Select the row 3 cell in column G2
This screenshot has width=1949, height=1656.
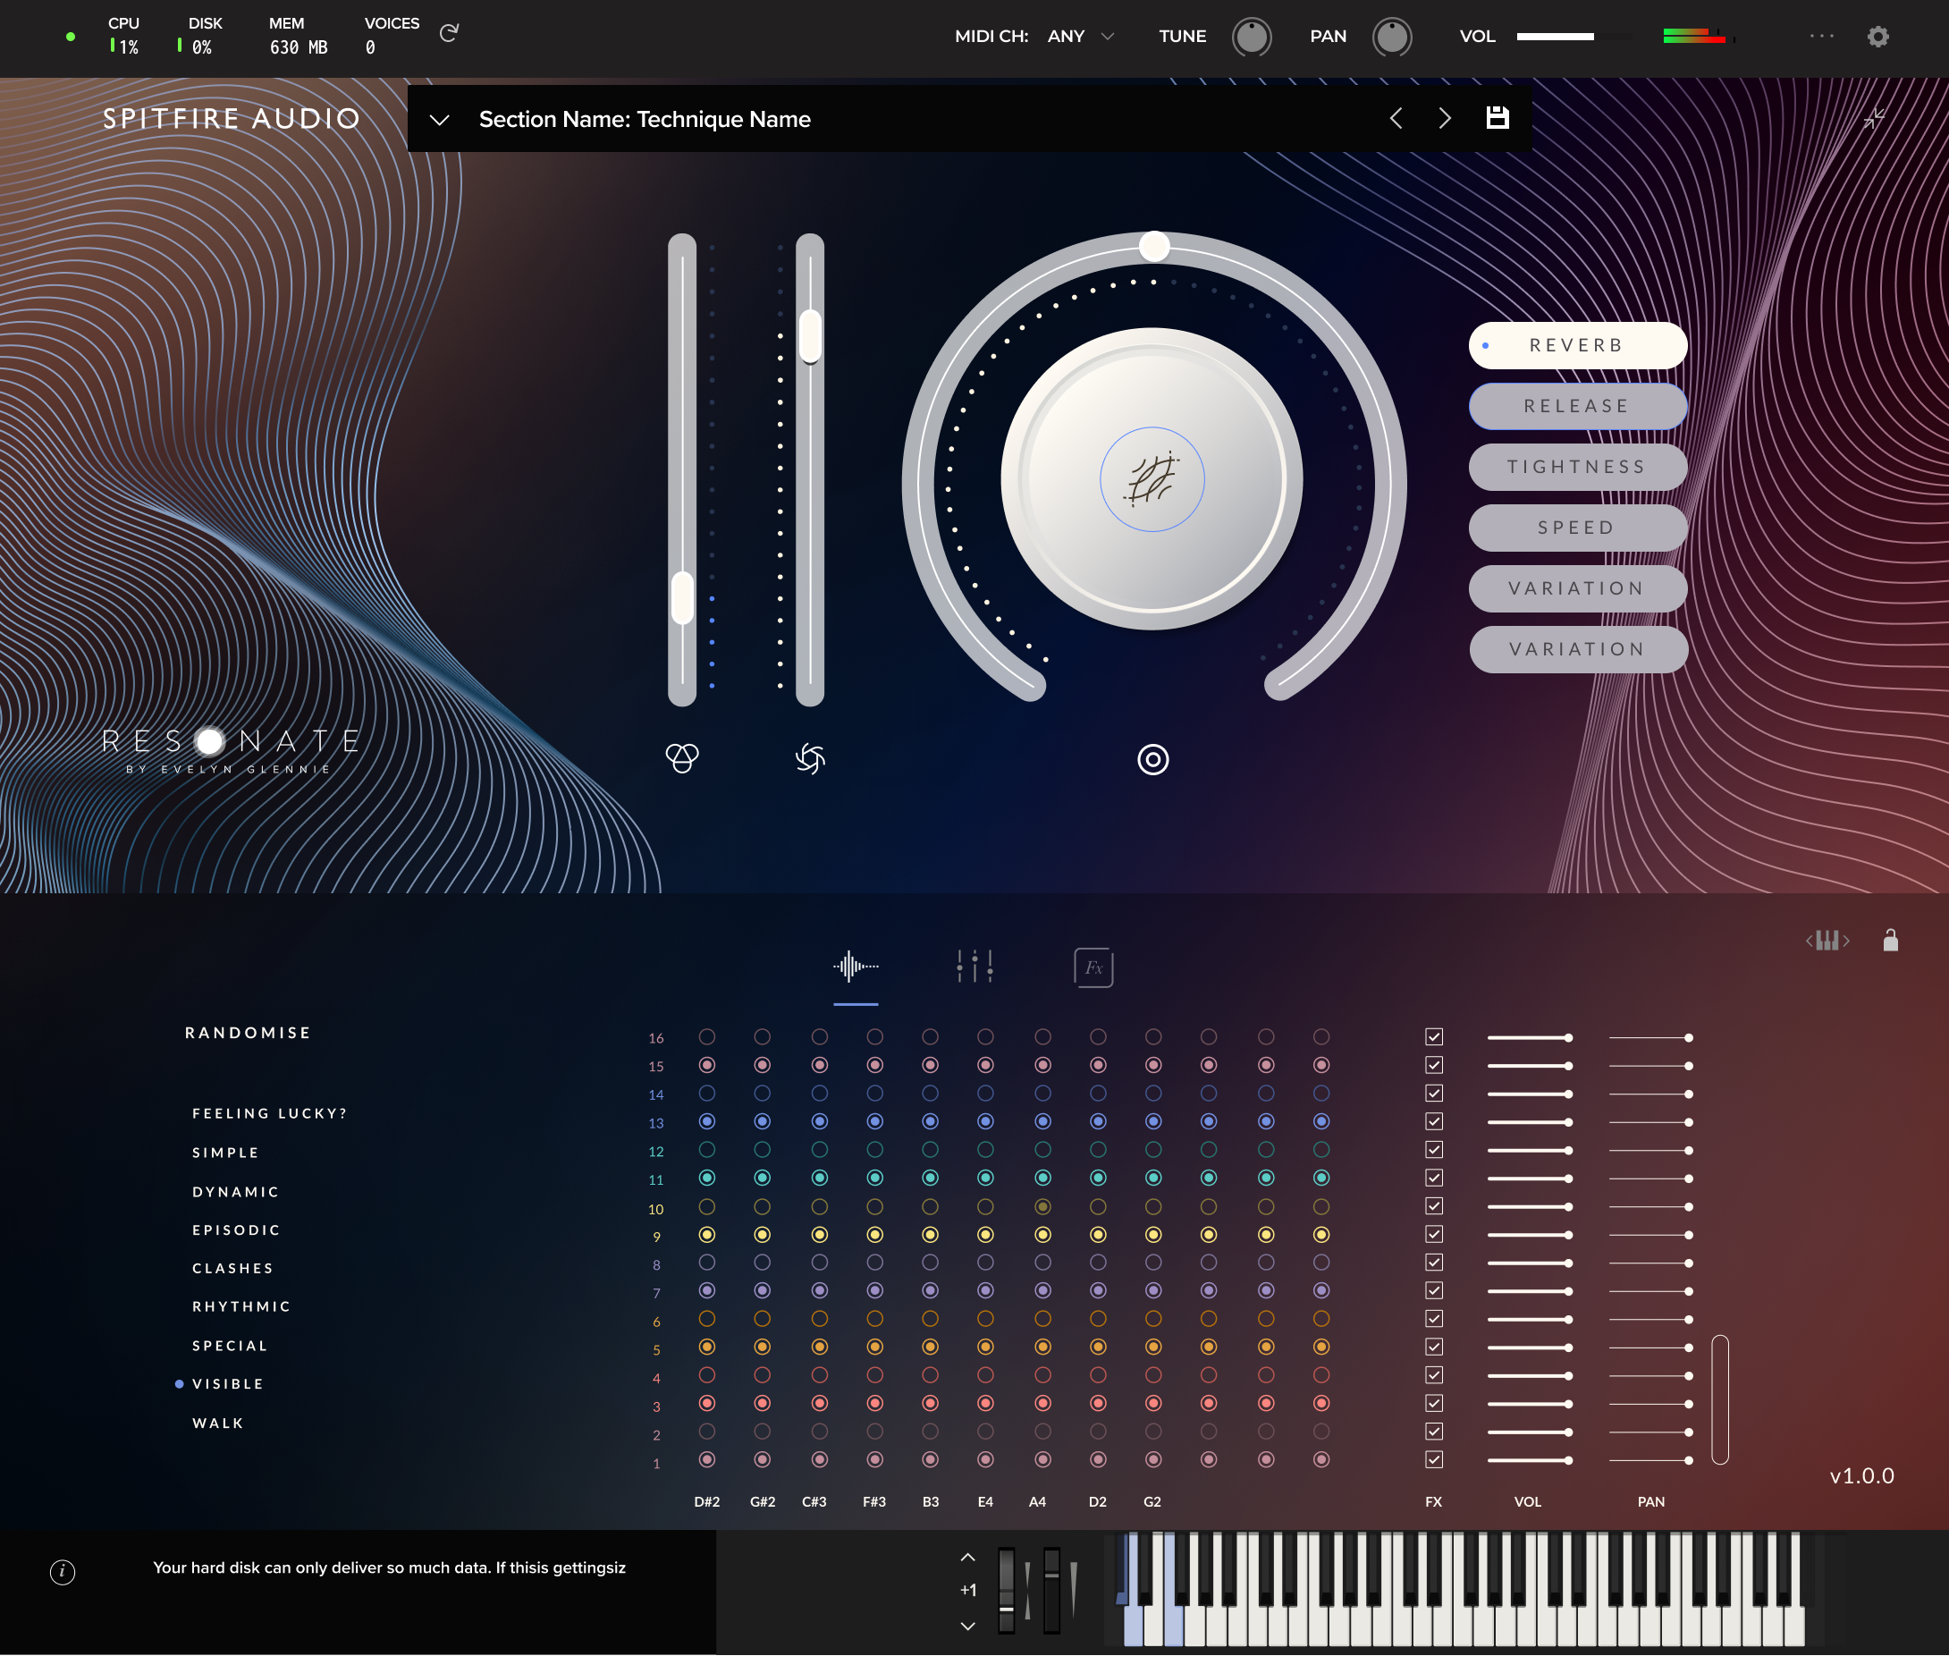tap(1153, 1404)
